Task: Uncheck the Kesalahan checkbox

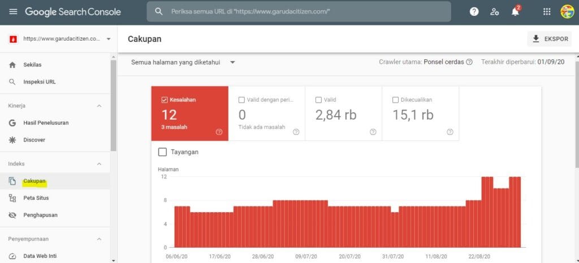Action: point(165,100)
